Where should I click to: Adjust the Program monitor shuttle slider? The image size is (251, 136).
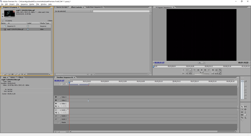(202, 72)
